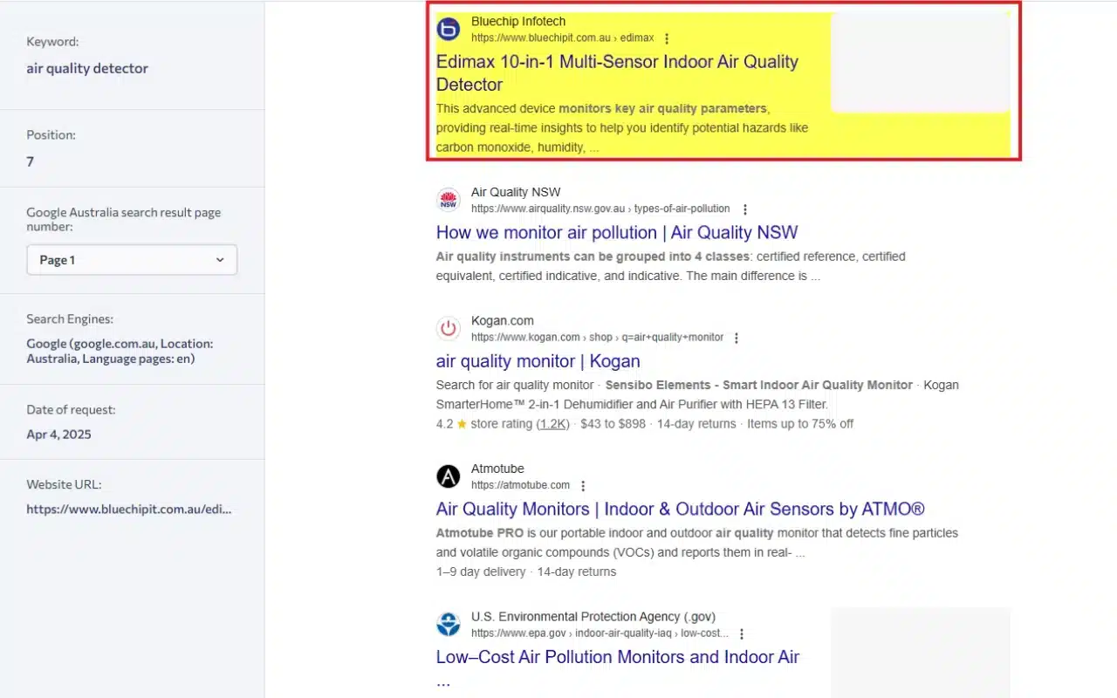Click the Atmotube logo icon
Viewport: 1117px width, 698px height.
449,476
